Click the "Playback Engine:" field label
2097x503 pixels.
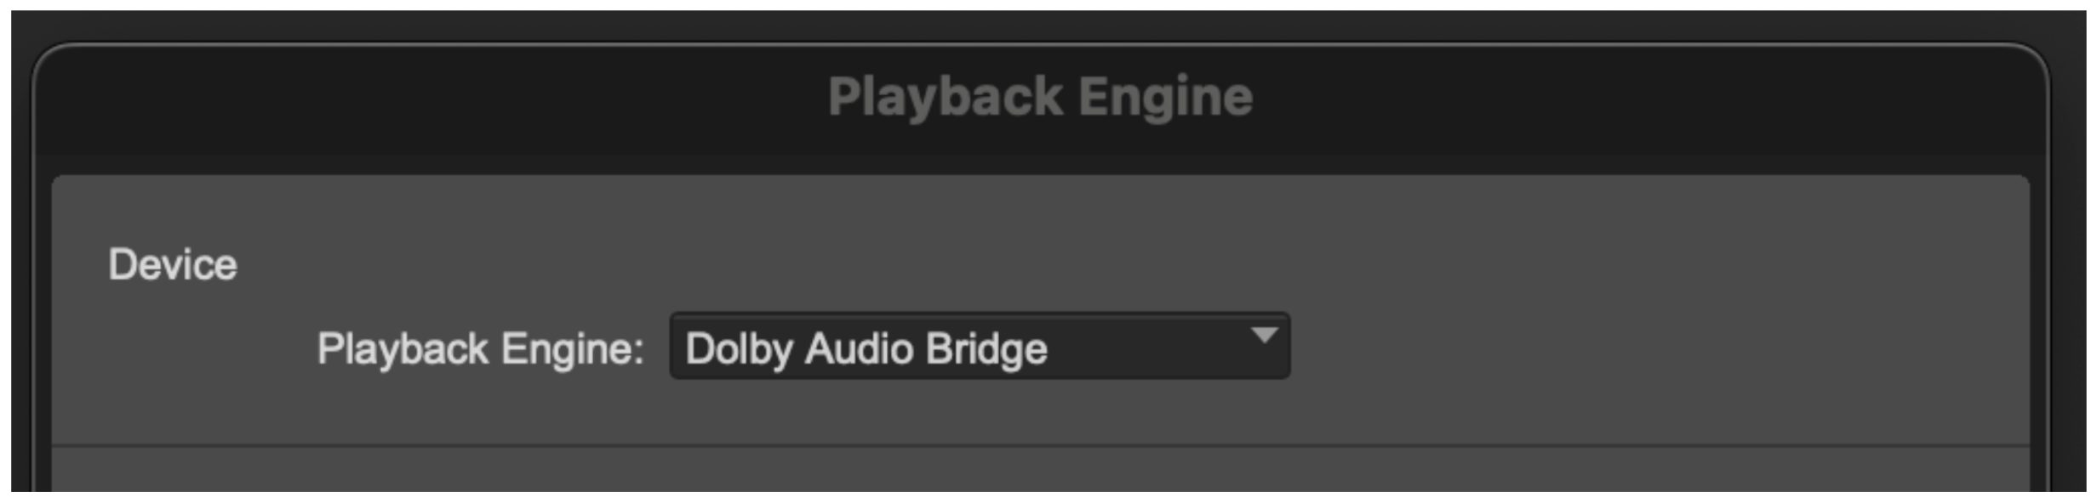(480, 348)
